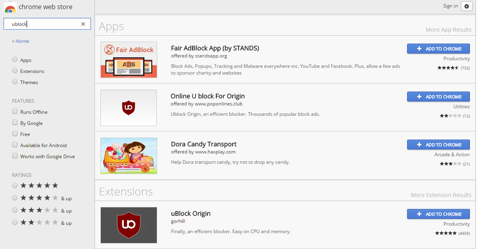Filter by four stars & up
Screen dimensions: 479x249
click(15, 198)
